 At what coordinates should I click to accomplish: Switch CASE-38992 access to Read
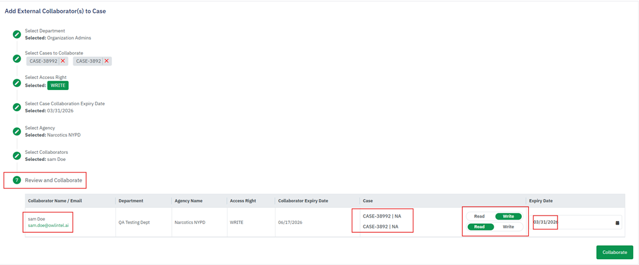coord(479,216)
